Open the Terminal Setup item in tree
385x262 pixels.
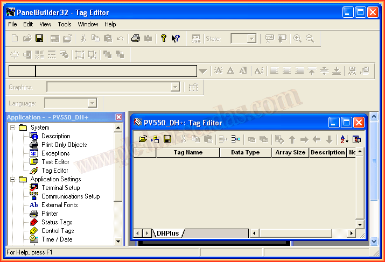click(60, 188)
